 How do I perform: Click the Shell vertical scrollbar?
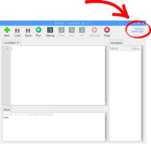[x=106, y=127]
